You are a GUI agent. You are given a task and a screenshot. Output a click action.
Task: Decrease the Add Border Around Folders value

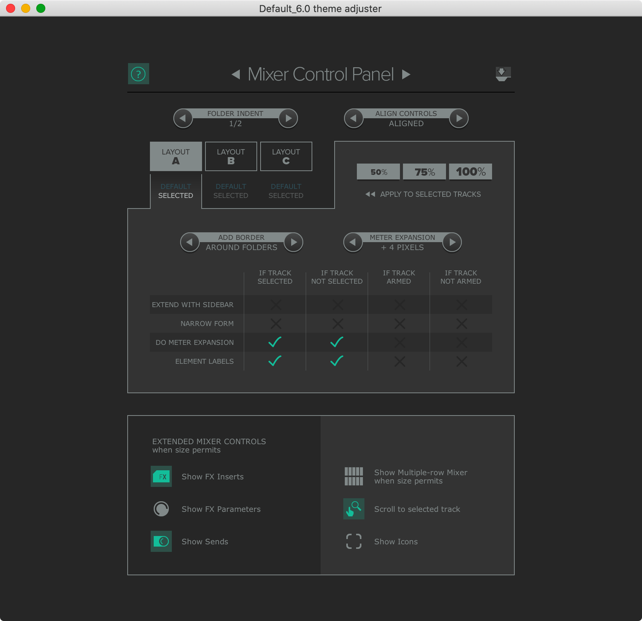(190, 242)
